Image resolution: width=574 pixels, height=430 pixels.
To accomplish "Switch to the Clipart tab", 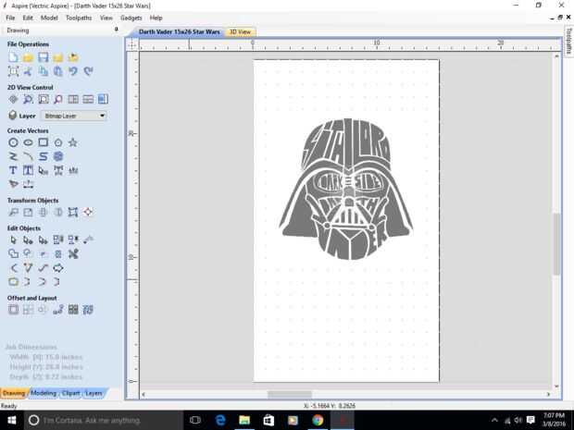I will click(x=70, y=393).
